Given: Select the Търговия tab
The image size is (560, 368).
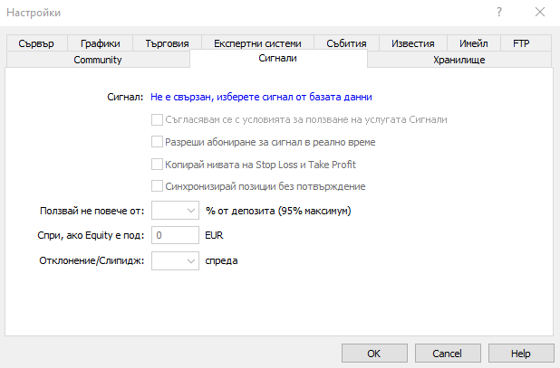Looking at the screenshot, I should pos(167,43).
